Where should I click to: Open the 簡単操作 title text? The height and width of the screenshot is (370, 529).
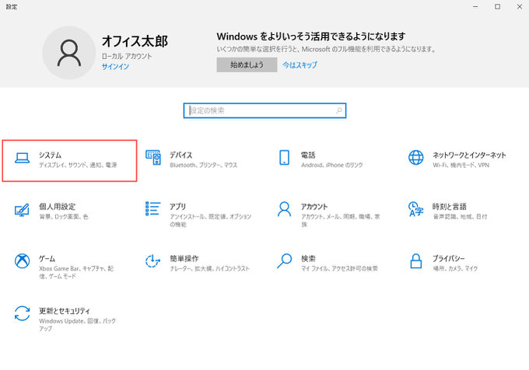tap(184, 259)
